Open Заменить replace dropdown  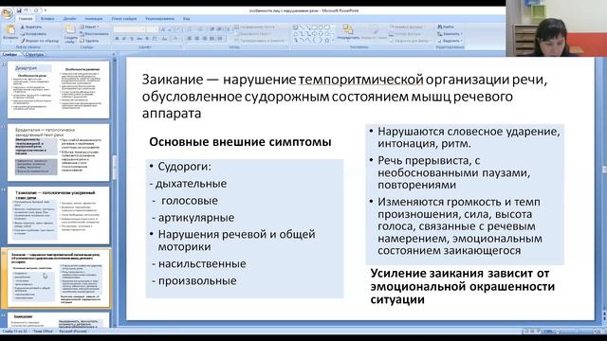(450, 34)
